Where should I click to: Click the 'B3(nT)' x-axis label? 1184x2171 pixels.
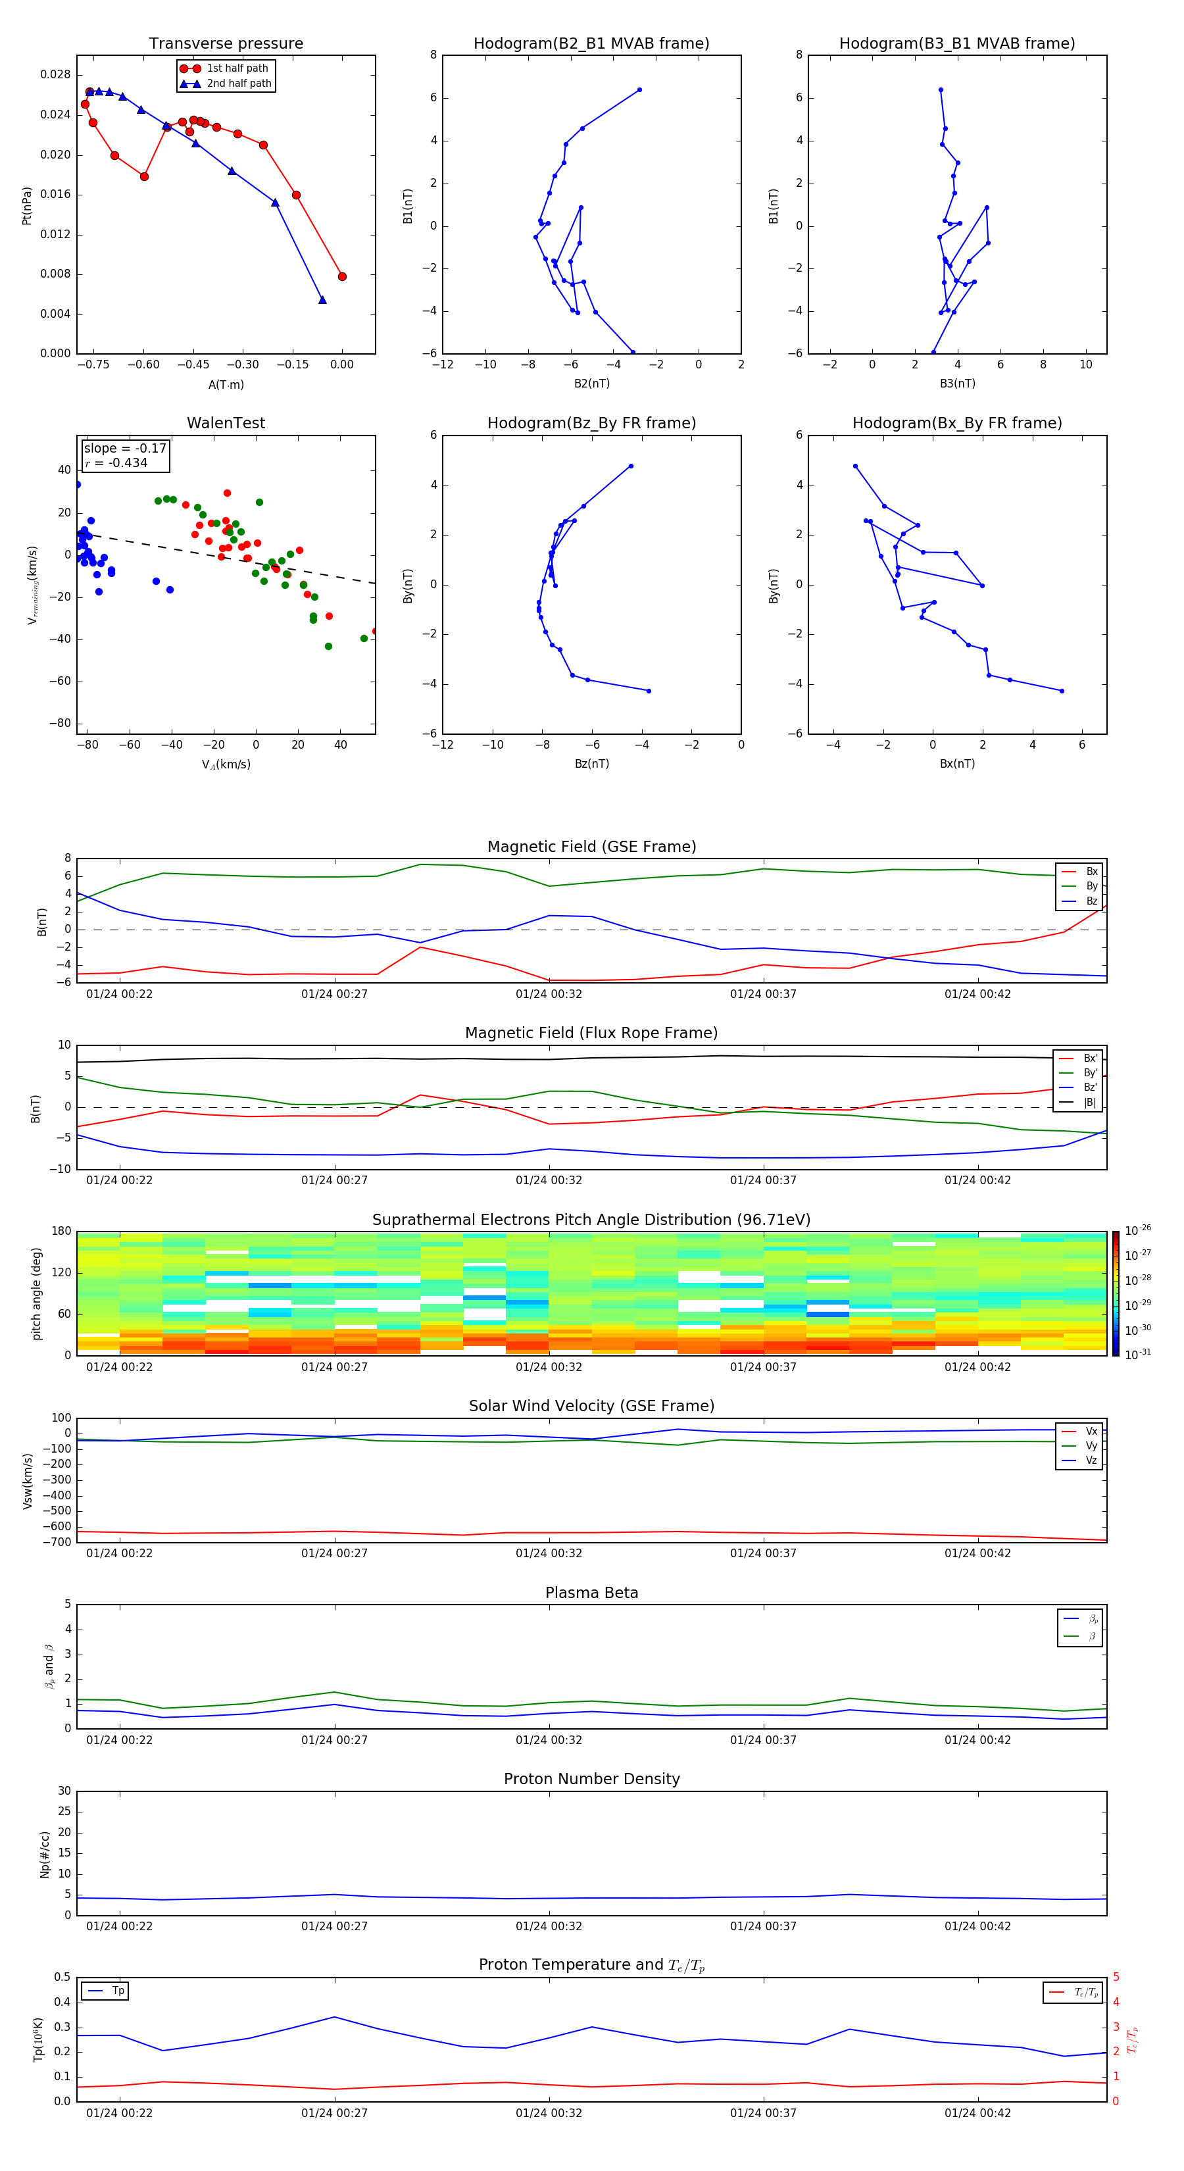pos(957,384)
